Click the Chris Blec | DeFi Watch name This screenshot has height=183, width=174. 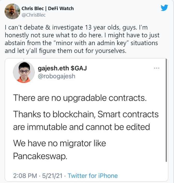(x=48, y=9)
